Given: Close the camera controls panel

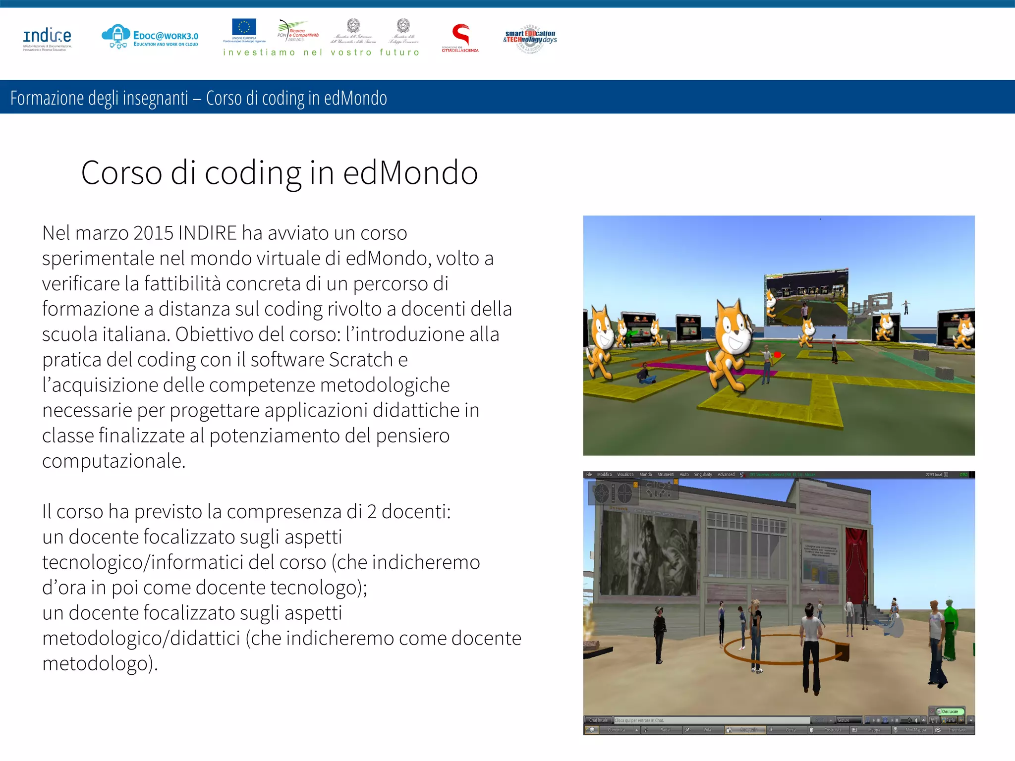Looking at the screenshot, I should pos(635,485).
